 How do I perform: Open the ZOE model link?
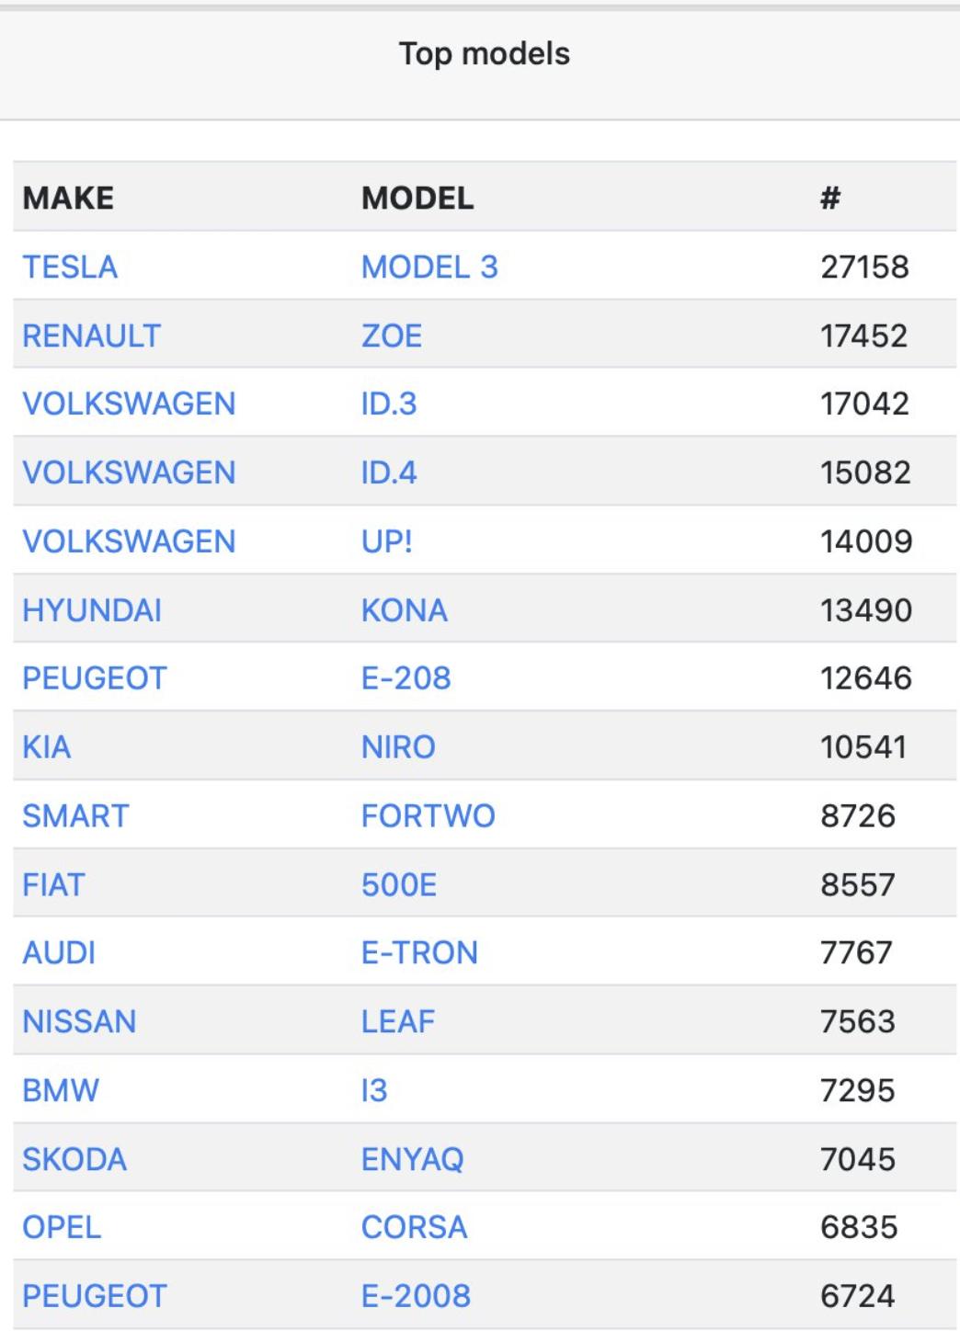[x=392, y=336]
